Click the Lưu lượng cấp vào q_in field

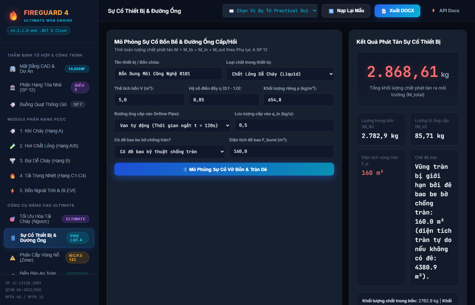(x=284, y=125)
